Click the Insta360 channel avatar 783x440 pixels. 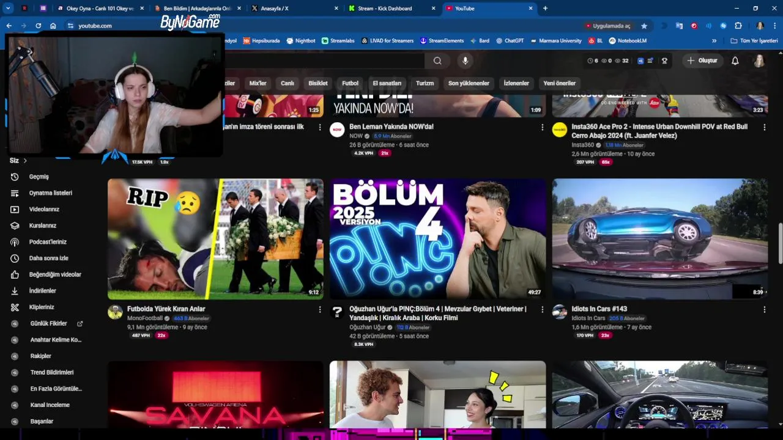coord(560,130)
